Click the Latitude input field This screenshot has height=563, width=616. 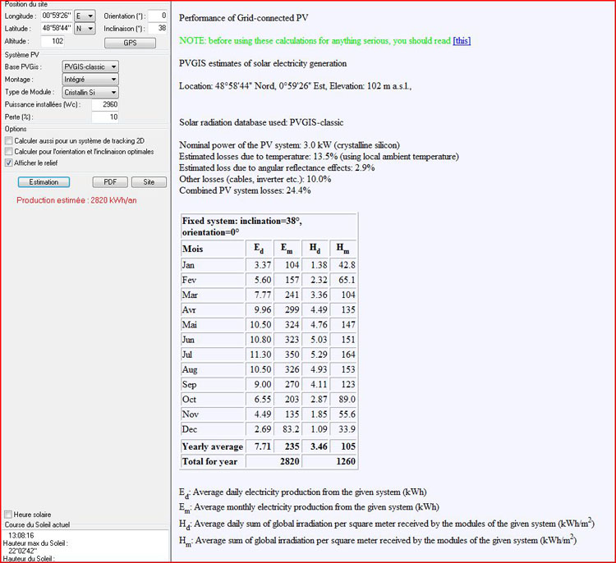(x=56, y=29)
